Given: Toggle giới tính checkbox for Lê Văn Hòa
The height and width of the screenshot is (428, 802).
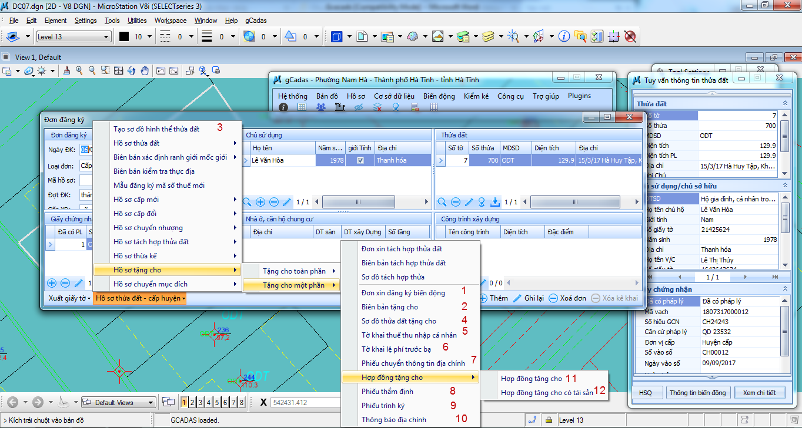Looking at the screenshot, I should point(360,160).
